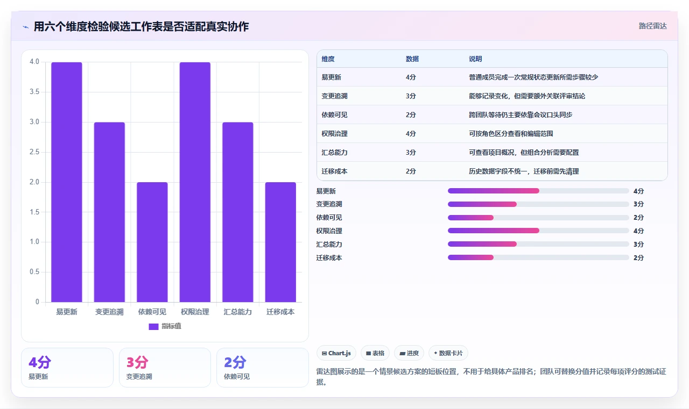Image resolution: width=689 pixels, height=409 pixels.
Task: Click the 迁移成本 axis label under the chart
Action: pyautogui.click(x=280, y=312)
